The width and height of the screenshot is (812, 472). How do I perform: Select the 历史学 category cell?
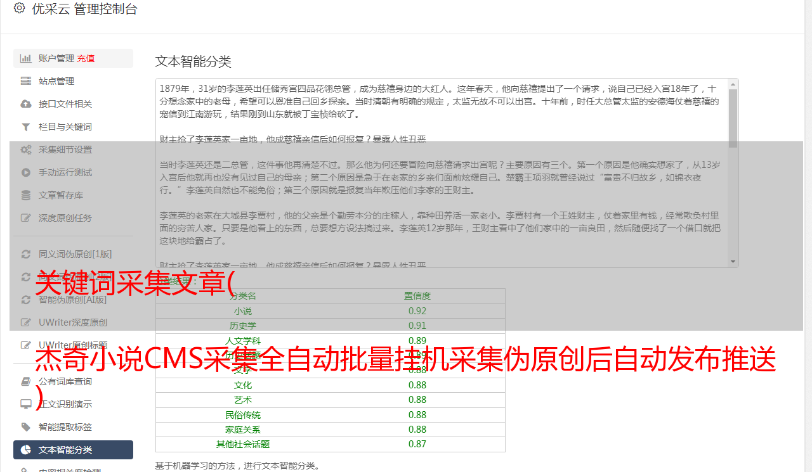click(x=243, y=326)
